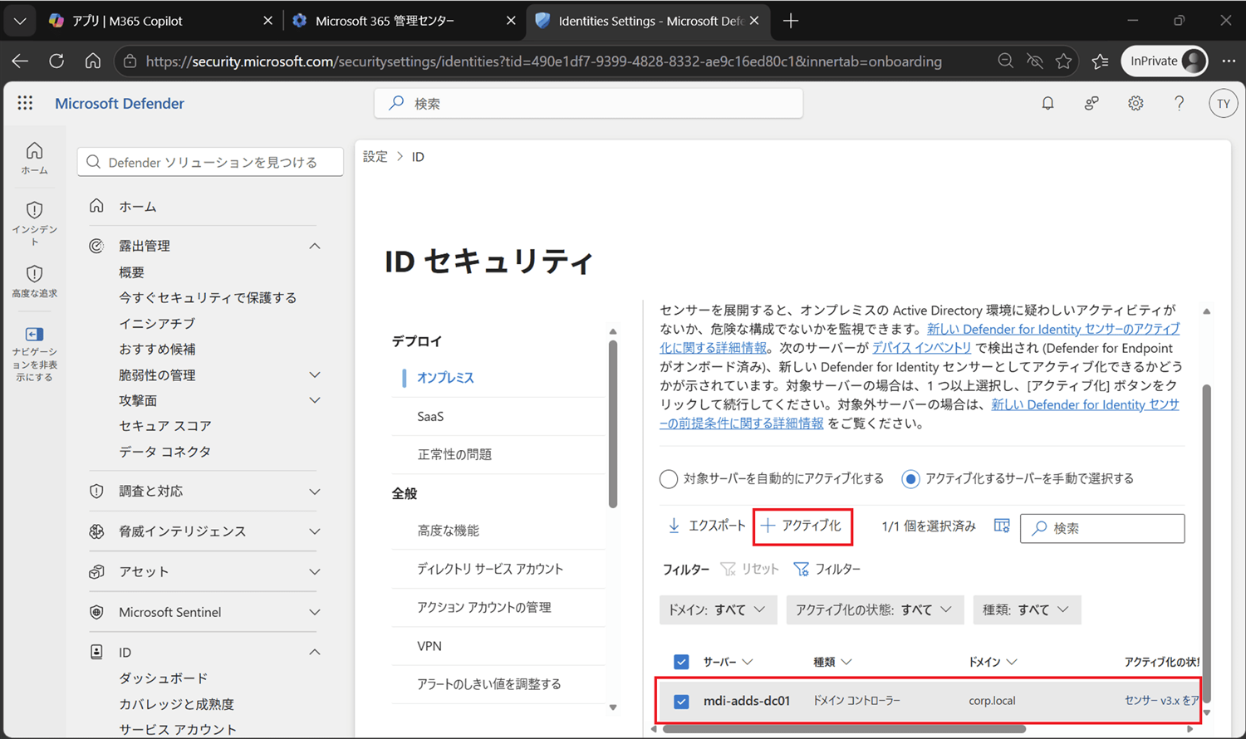The height and width of the screenshot is (739, 1246).
Task: Open help question mark icon
Action: click(1179, 103)
